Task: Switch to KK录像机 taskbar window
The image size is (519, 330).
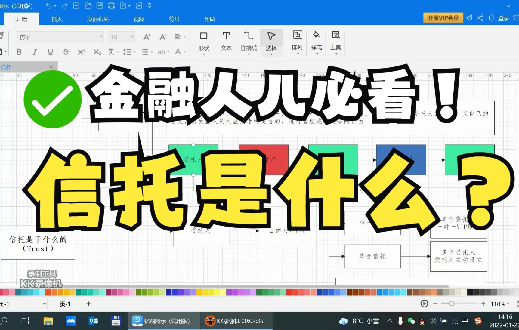Action: pyautogui.click(x=236, y=321)
